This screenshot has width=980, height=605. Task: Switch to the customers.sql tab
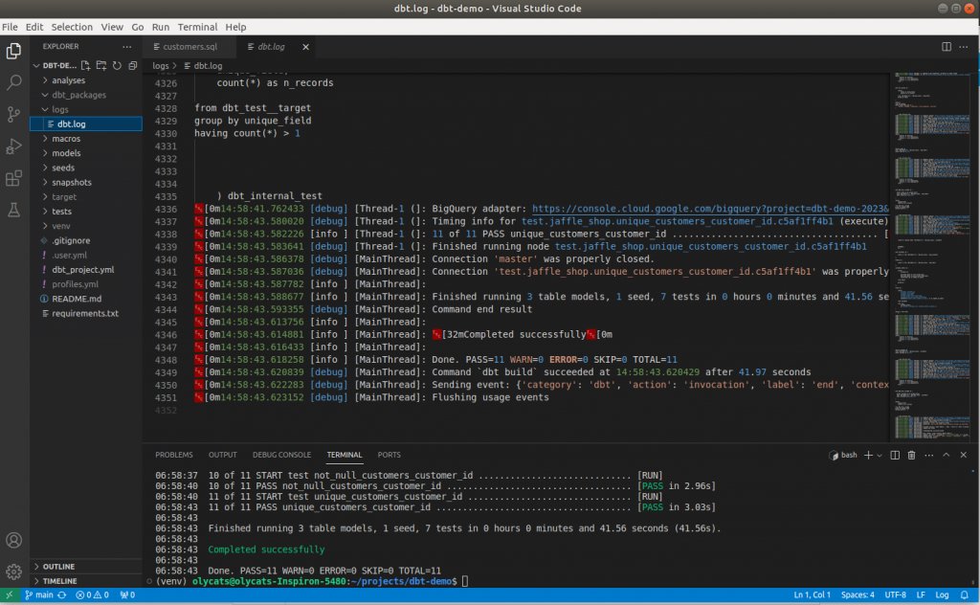pyautogui.click(x=189, y=47)
